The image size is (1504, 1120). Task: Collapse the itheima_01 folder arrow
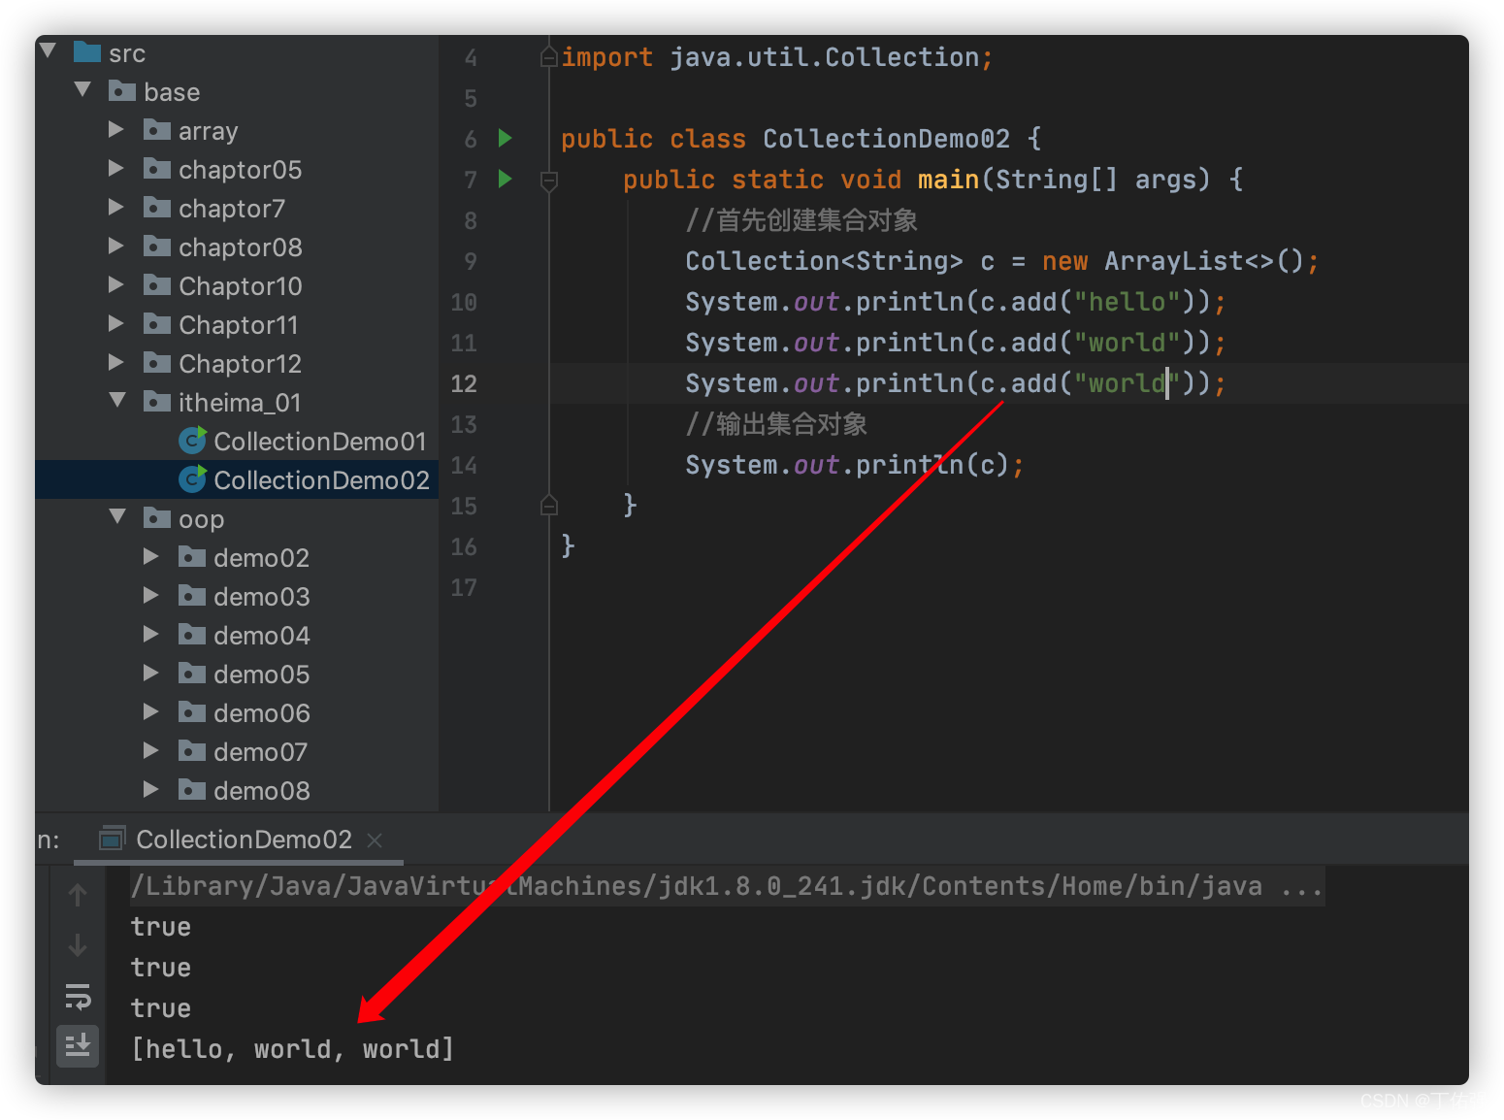click(x=118, y=400)
